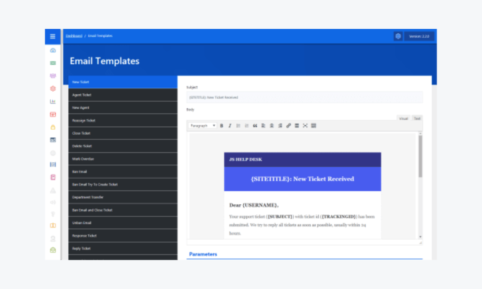Toggle bold formatting in the editor
The image size is (482, 289).
click(x=221, y=125)
